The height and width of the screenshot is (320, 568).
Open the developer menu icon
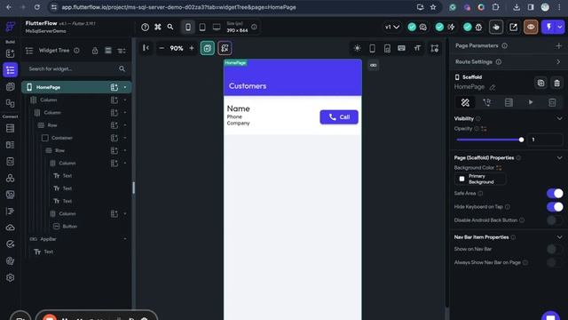click(496, 28)
